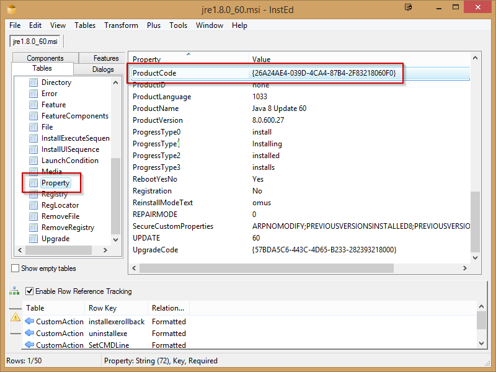Image resolution: width=496 pixels, height=372 pixels.
Task: Click the tree diagram icon near Enable Row Reference Tracking
Action: 14,291
